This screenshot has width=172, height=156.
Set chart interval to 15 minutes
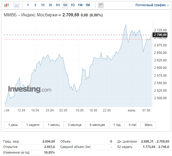(x=43, y=5)
